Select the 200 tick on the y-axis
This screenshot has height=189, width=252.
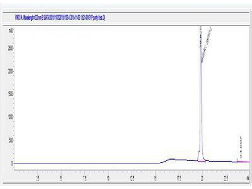(x=11, y=71)
